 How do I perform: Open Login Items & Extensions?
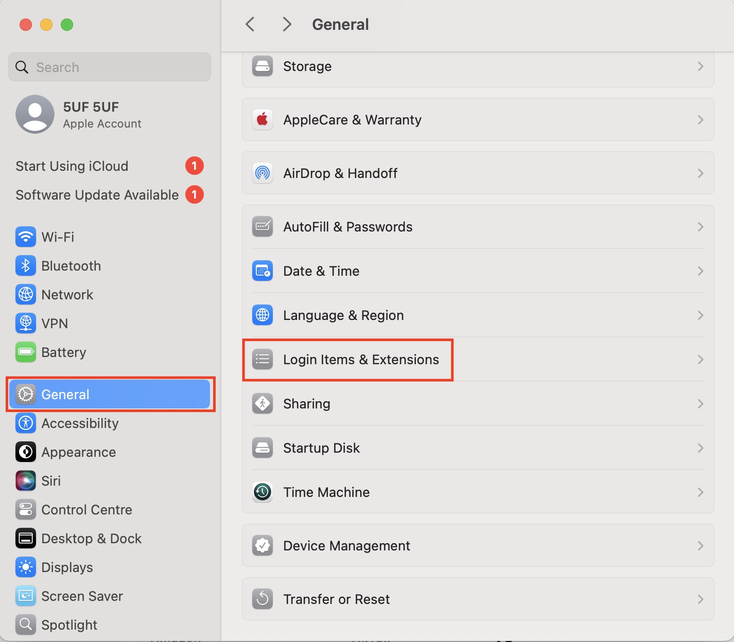tap(360, 360)
